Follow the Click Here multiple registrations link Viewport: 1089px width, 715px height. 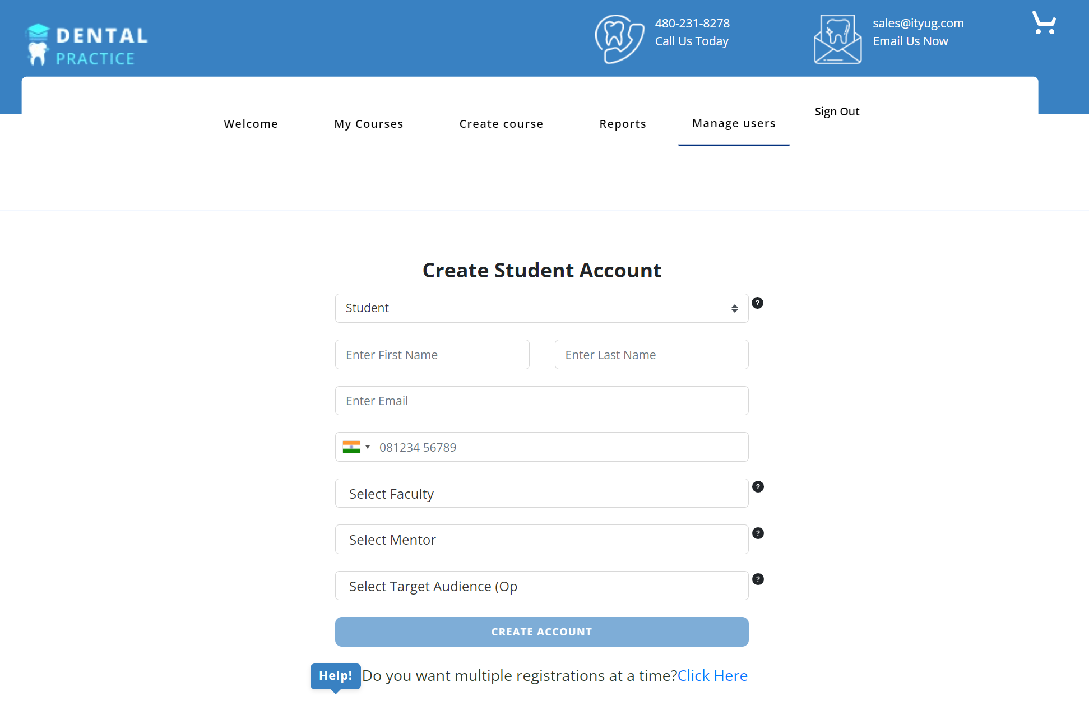coord(712,676)
